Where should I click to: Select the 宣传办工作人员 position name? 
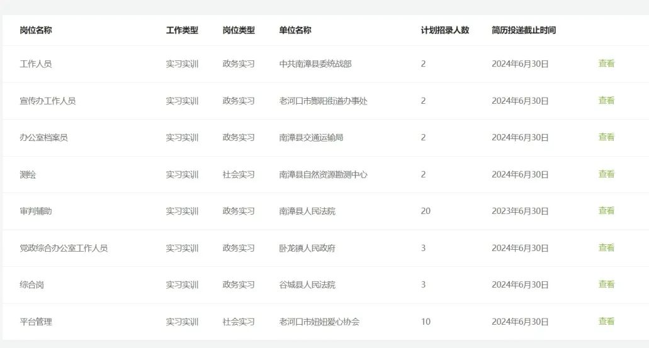48,101
